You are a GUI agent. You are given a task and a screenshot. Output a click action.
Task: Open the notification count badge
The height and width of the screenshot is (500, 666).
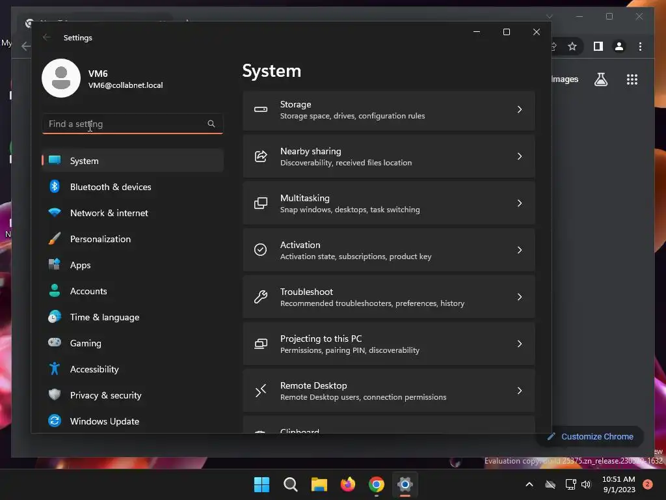pyautogui.click(x=648, y=484)
